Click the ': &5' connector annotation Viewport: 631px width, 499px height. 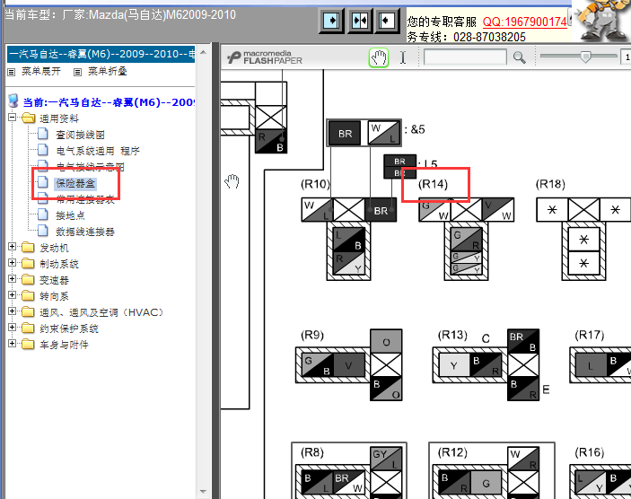pyautogui.click(x=415, y=129)
